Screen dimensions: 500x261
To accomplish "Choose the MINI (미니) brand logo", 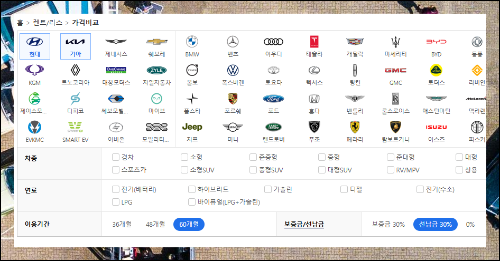I will click(233, 127).
